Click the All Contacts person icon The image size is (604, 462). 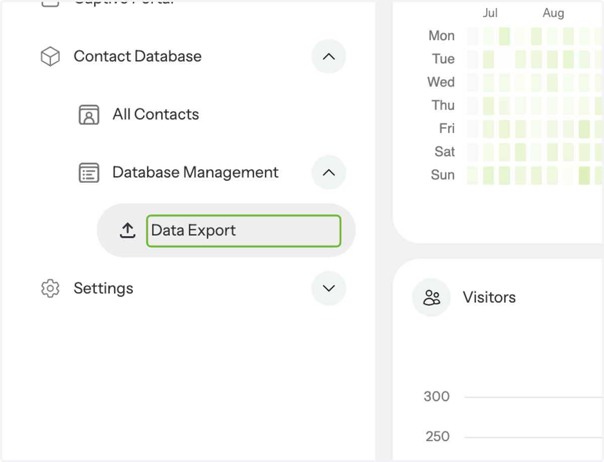pyautogui.click(x=89, y=115)
